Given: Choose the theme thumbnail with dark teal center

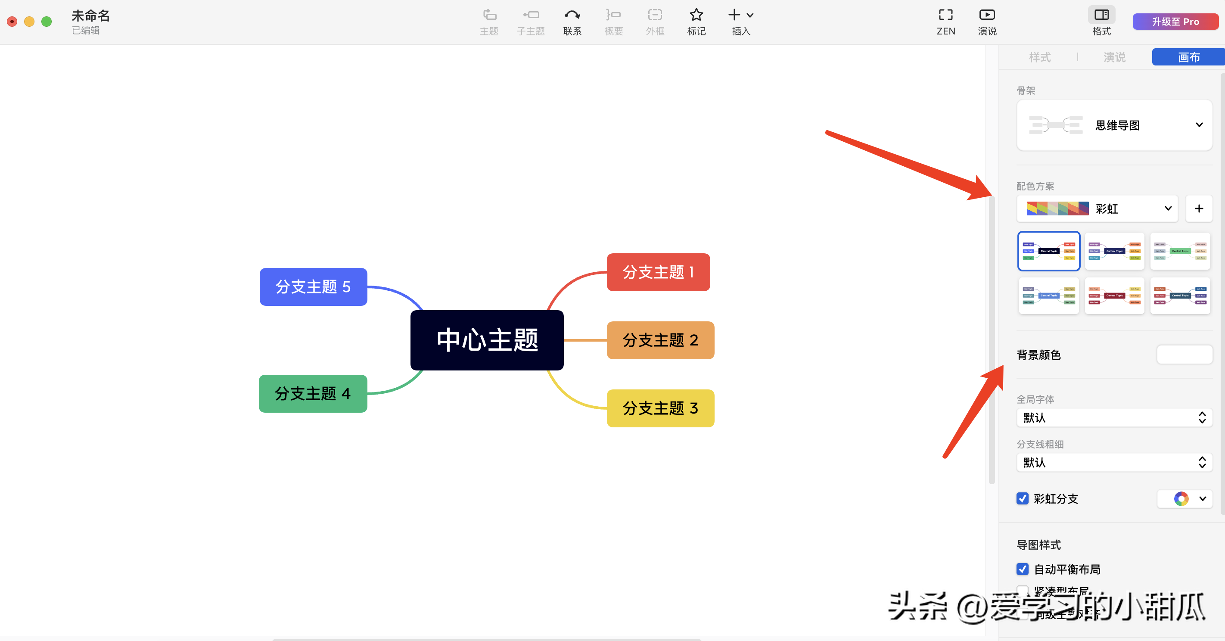Looking at the screenshot, I should click(1180, 296).
